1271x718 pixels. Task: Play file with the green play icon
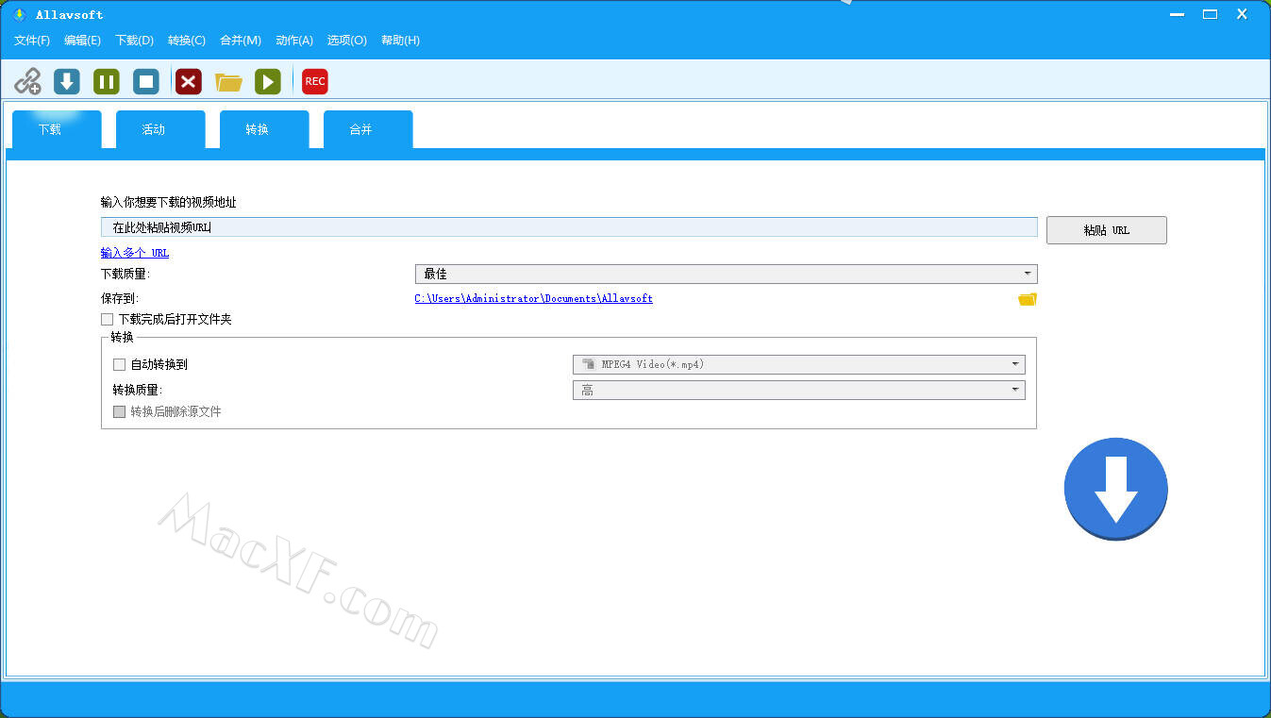pos(268,81)
